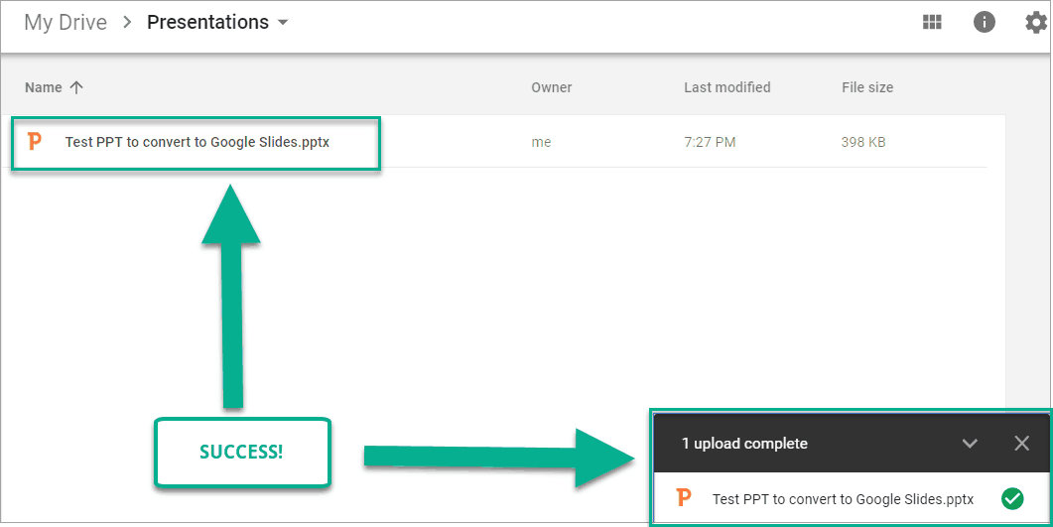Screen dimensions: 1053x527
Task: Sort by the Owner column header
Action: (551, 87)
